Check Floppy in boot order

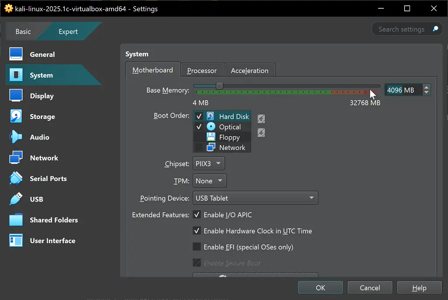click(199, 137)
